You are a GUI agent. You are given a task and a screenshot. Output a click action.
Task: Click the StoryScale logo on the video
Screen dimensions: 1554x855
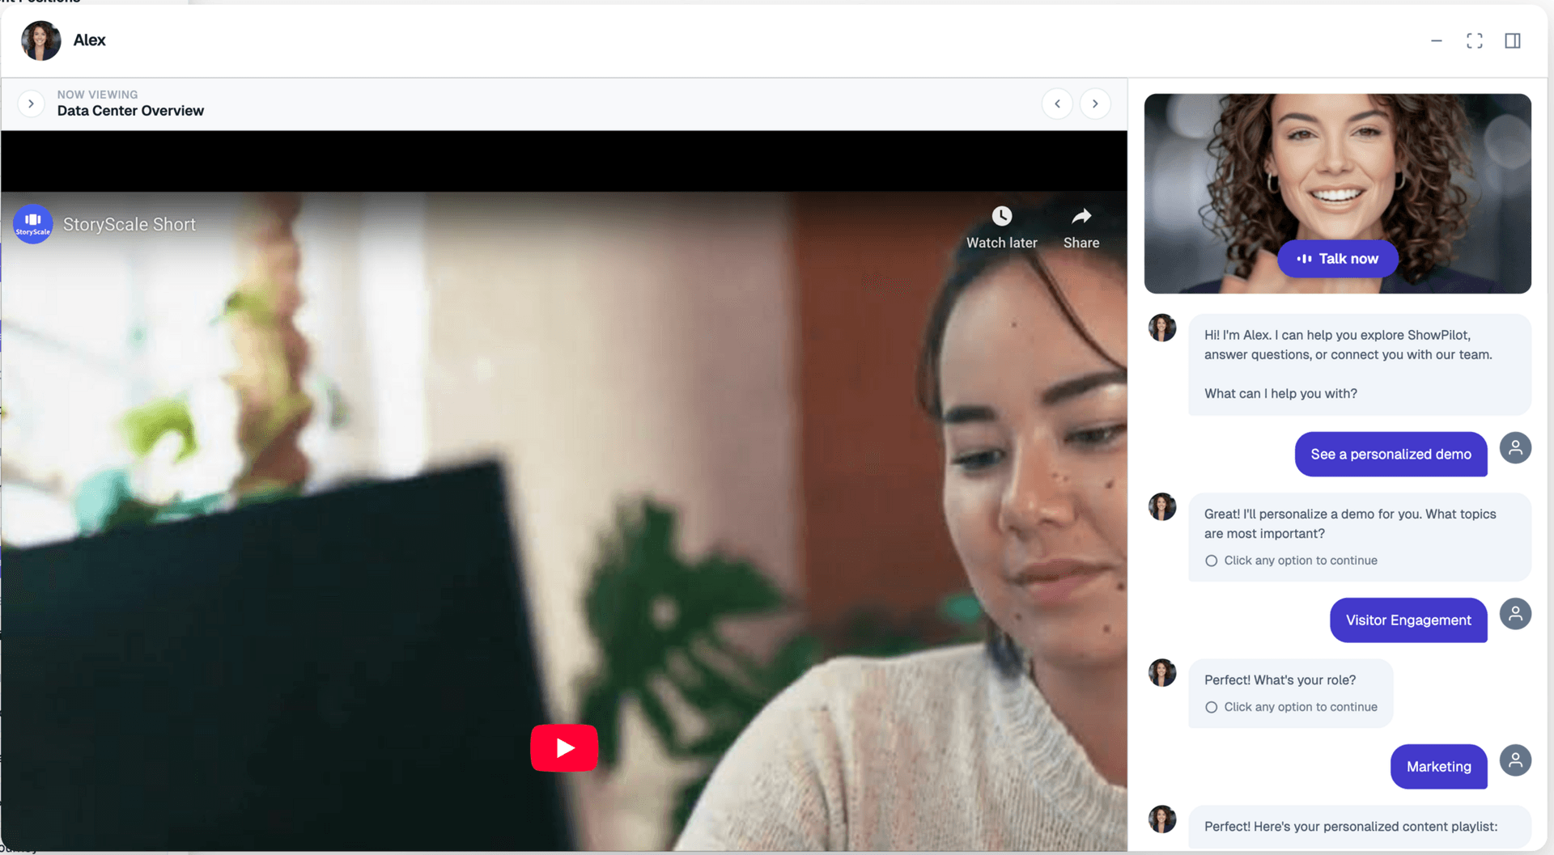[x=32, y=224]
